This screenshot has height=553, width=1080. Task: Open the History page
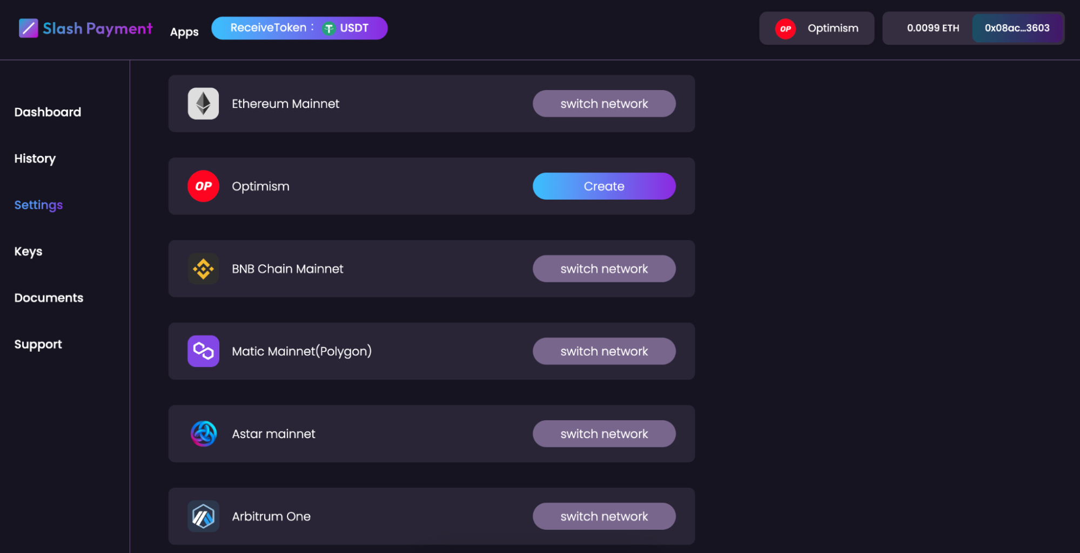coord(35,159)
